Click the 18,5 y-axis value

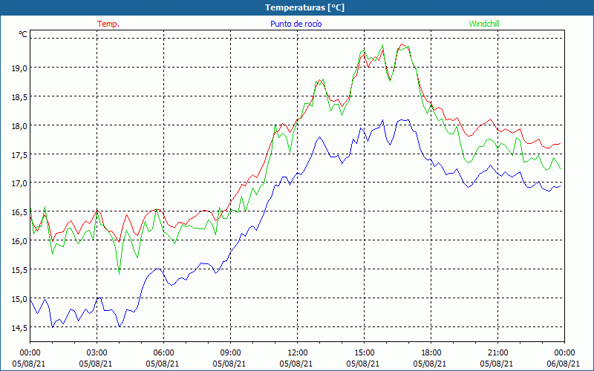[19, 97]
